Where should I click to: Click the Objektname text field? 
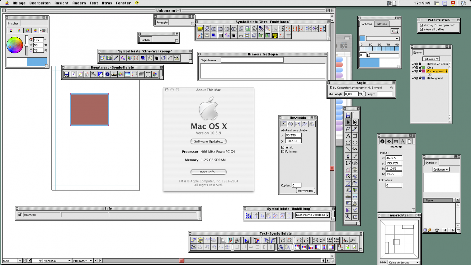click(252, 60)
